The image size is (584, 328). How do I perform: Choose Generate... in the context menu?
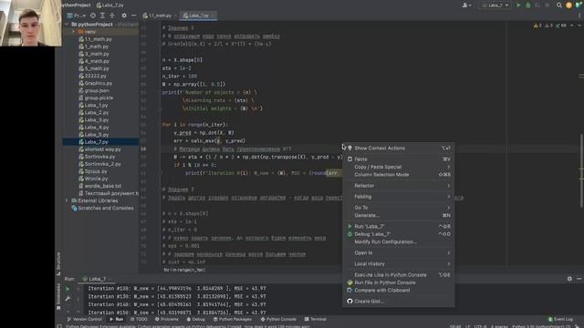coord(398,215)
